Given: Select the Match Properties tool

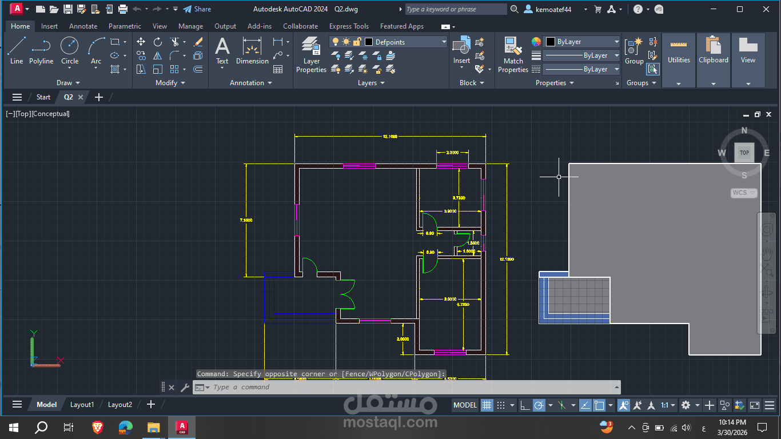Looking at the screenshot, I should tap(512, 54).
